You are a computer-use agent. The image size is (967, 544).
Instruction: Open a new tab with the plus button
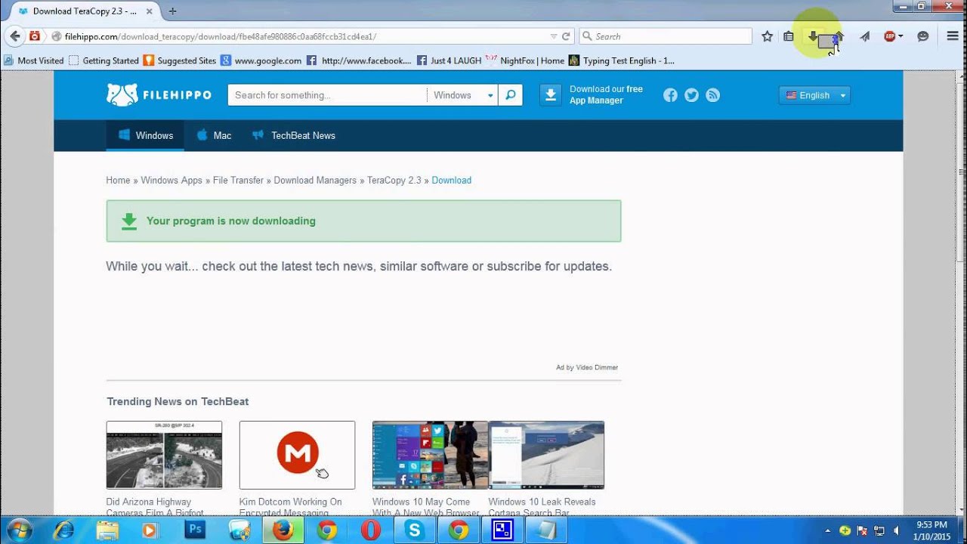coord(172,11)
